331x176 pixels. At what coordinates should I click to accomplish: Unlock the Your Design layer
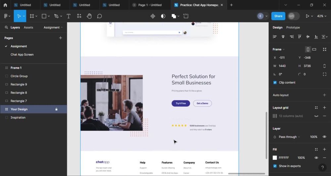[56, 109]
